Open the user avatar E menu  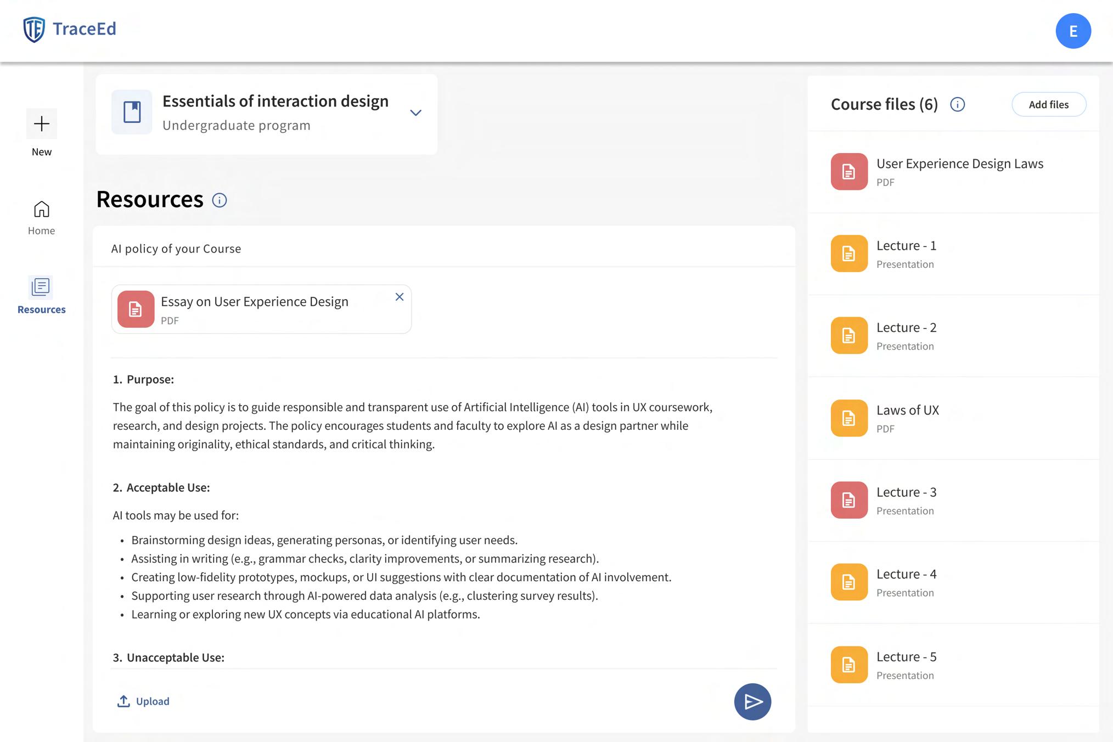(1073, 31)
